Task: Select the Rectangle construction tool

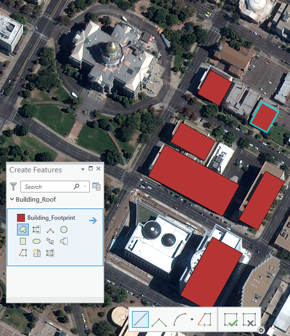Action: (23, 241)
